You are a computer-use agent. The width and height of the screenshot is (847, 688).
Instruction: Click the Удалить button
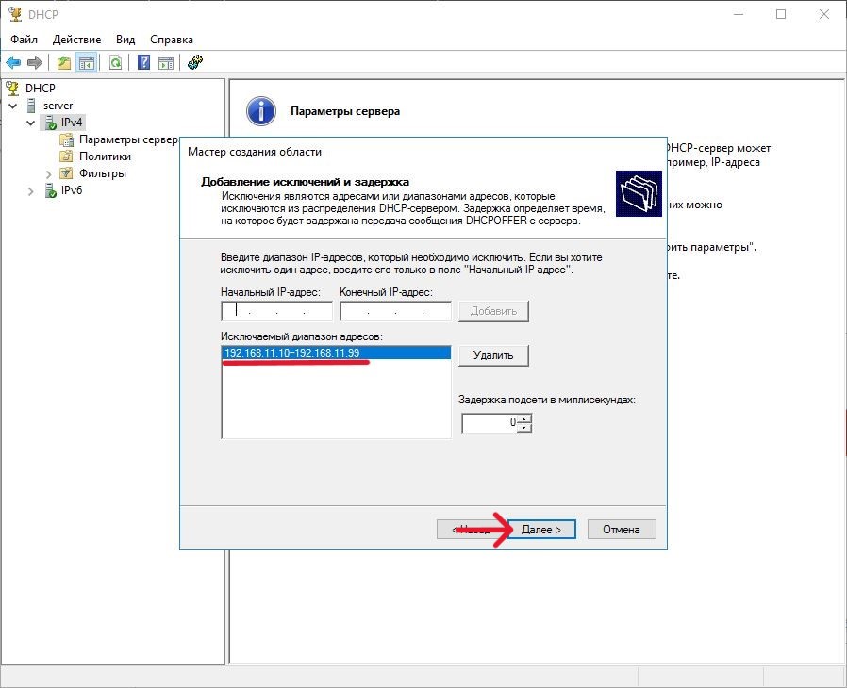493,355
